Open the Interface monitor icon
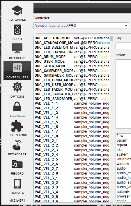This screenshot has height=206, width=131. (x=17, y=48)
